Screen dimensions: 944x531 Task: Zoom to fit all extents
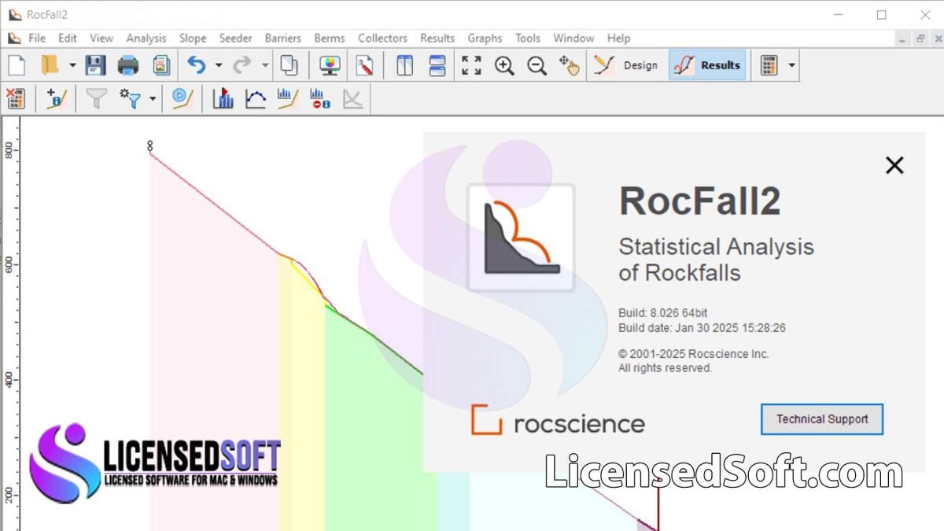point(471,65)
